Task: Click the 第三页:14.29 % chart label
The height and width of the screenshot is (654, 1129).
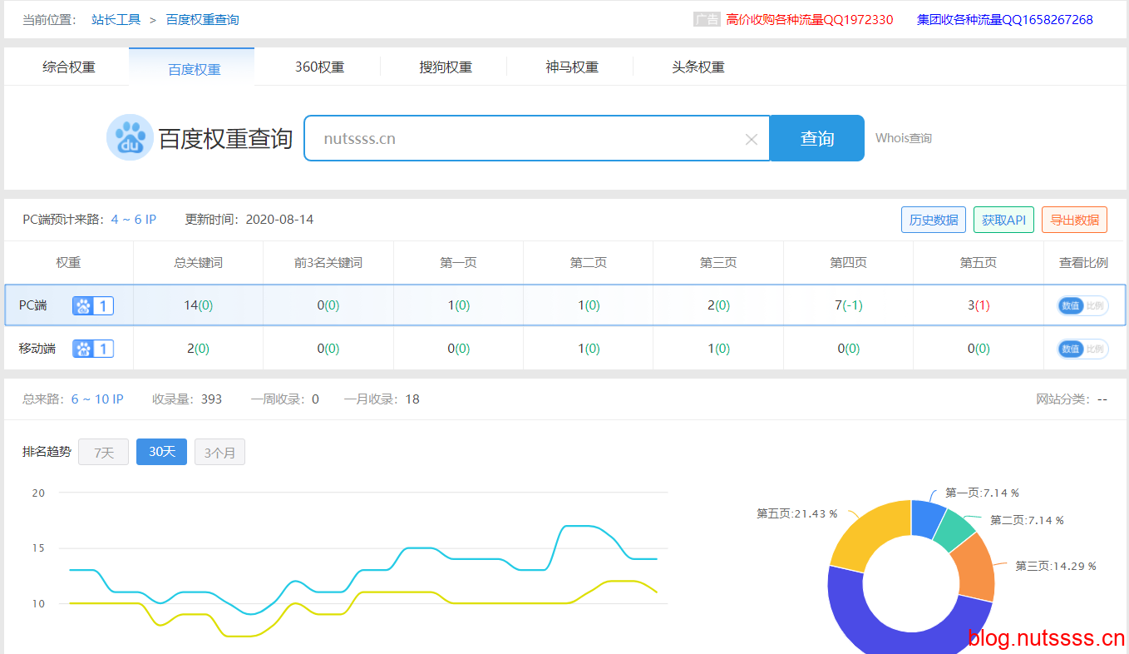Action: pos(1056,566)
